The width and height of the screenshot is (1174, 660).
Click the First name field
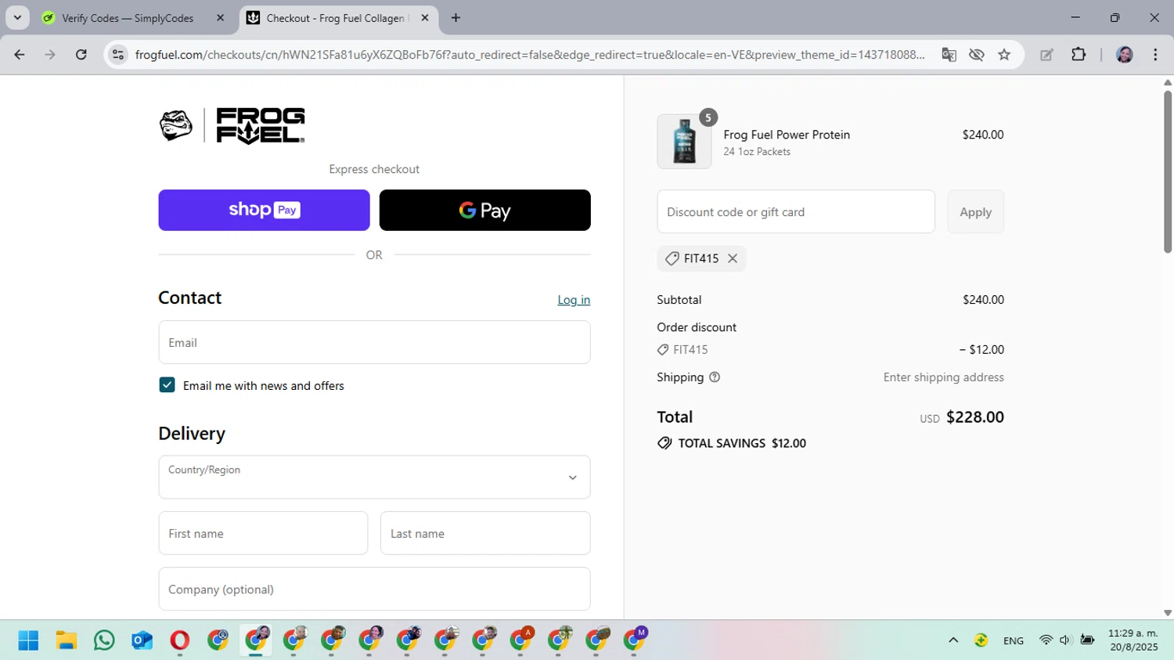pos(263,533)
